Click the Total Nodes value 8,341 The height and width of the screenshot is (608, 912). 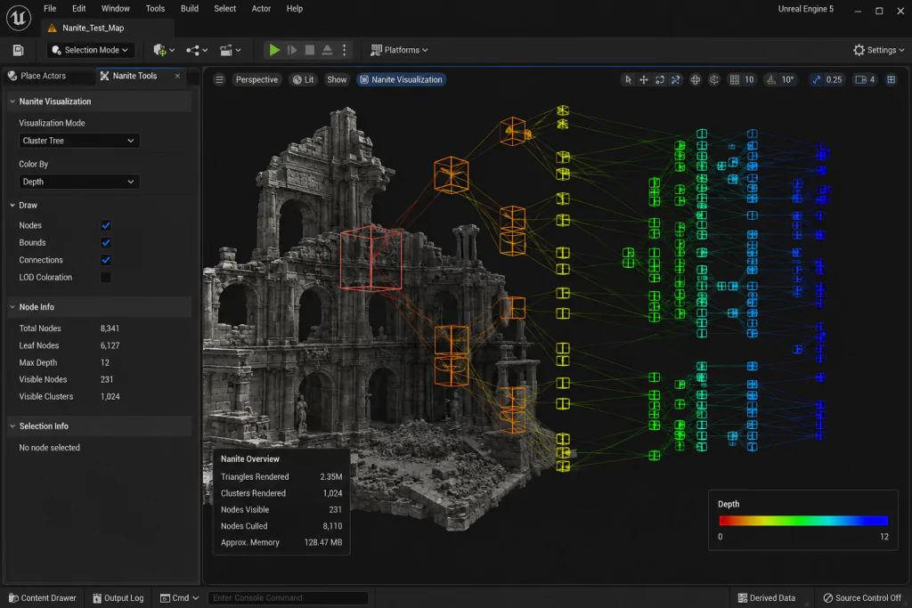pyautogui.click(x=110, y=328)
